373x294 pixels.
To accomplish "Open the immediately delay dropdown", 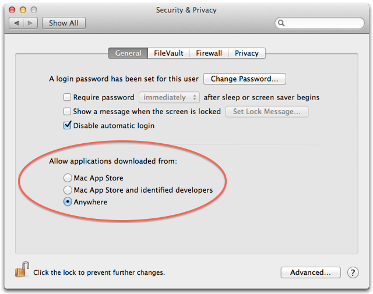I will click(x=169, y=97).
